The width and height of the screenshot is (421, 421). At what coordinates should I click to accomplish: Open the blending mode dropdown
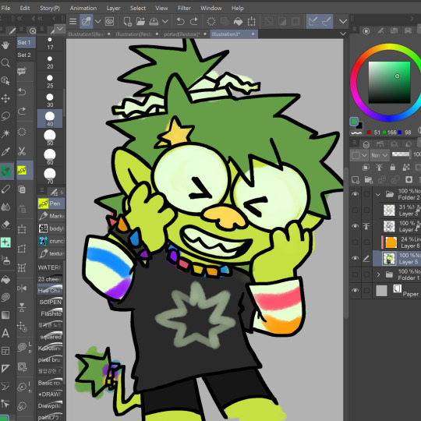pyautogui.click(x=380, y=155)
